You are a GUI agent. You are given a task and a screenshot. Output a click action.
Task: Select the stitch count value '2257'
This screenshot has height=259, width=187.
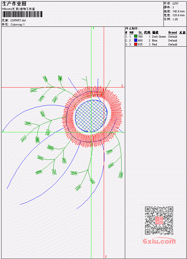click(175, 4)
